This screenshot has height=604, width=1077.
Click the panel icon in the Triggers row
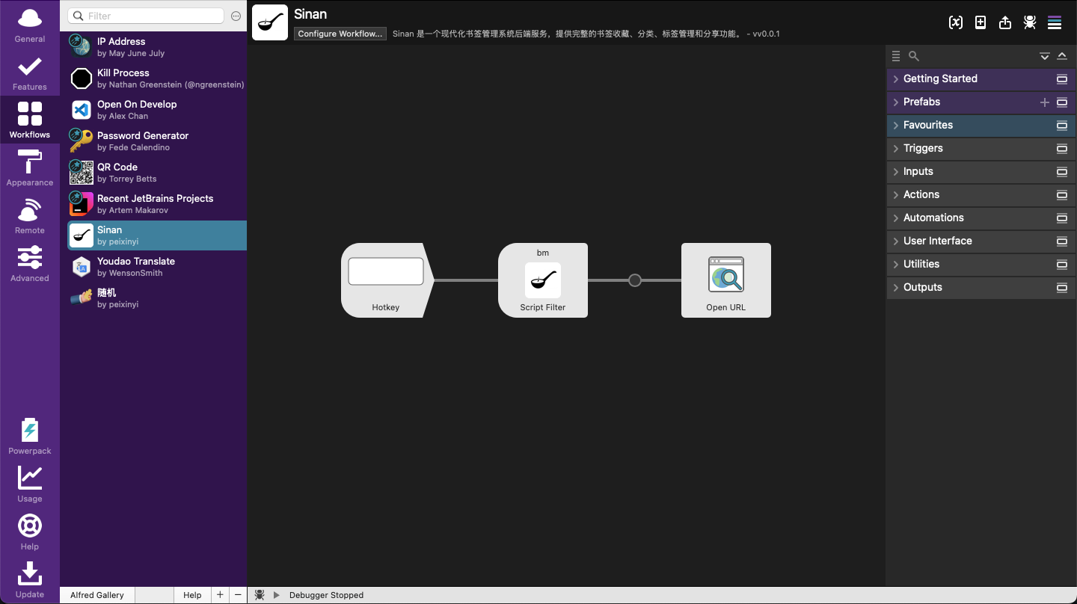click(x=1062, y=149)
